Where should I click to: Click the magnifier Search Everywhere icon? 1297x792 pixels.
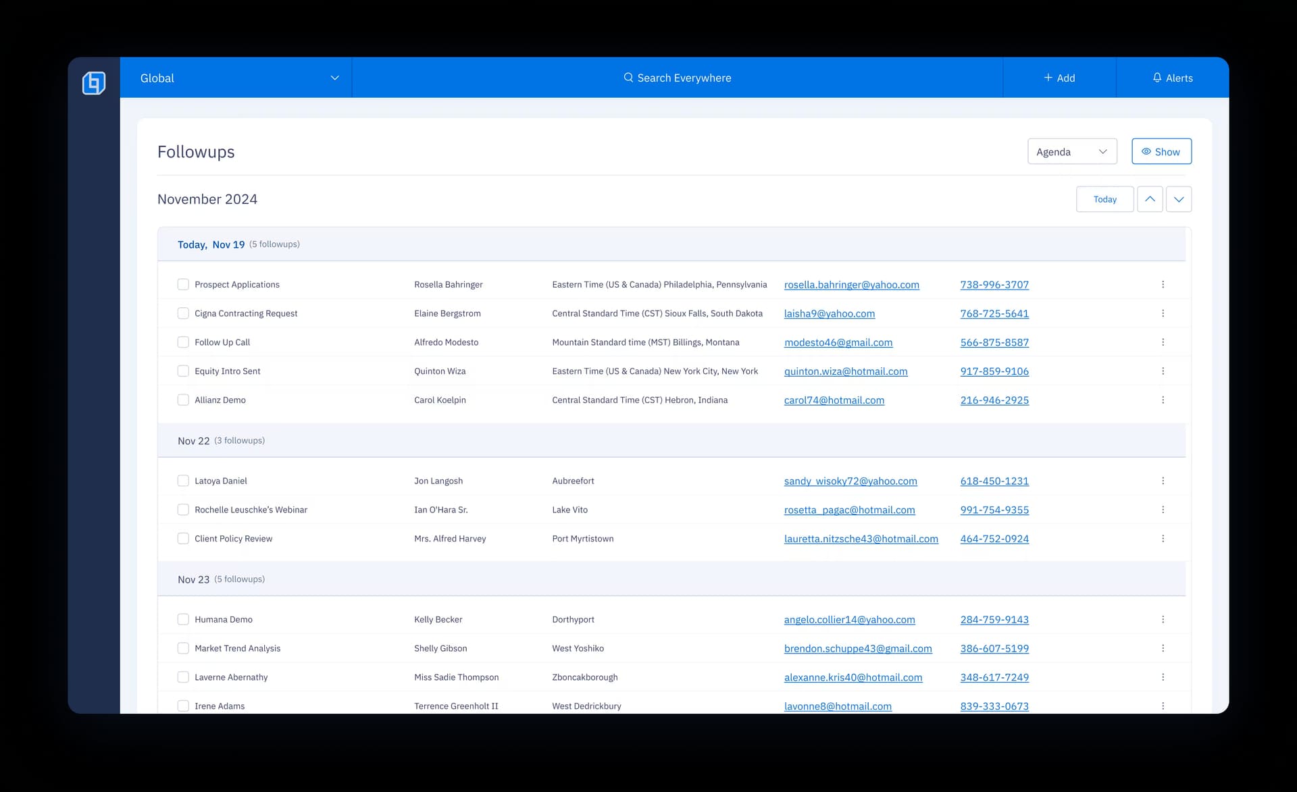click(x=628, y=78)
